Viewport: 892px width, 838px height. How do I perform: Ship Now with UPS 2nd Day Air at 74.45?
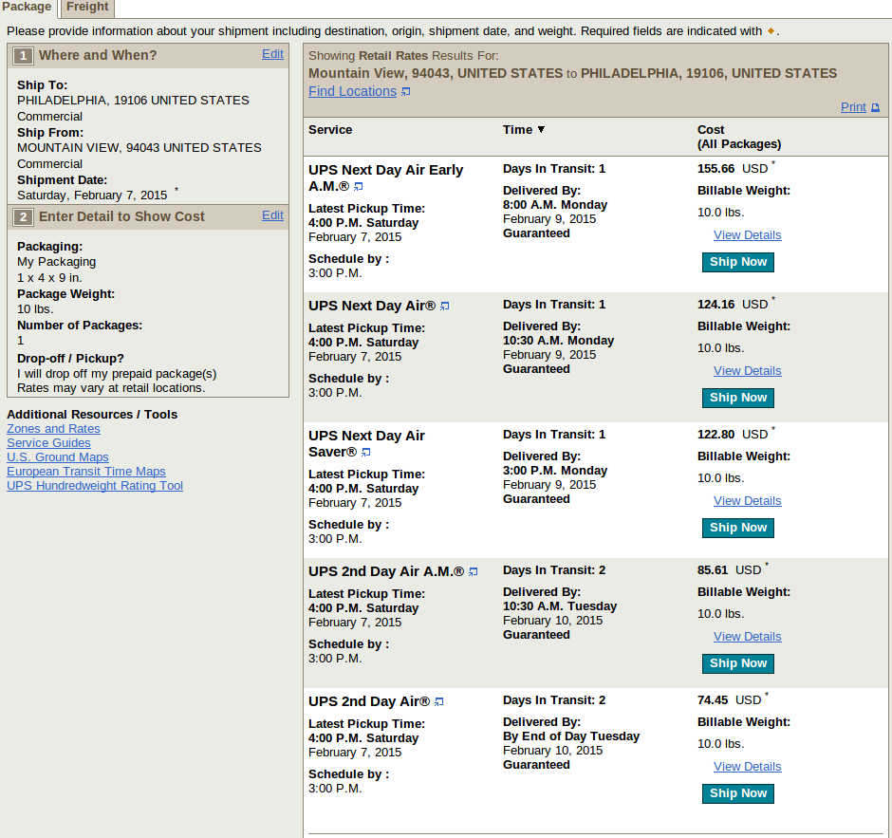tap(738, 793)
